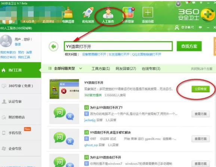This screenshot has width=216, height=167.
Task: Click the 登录帐号 text in header
Action: (187, 27)
